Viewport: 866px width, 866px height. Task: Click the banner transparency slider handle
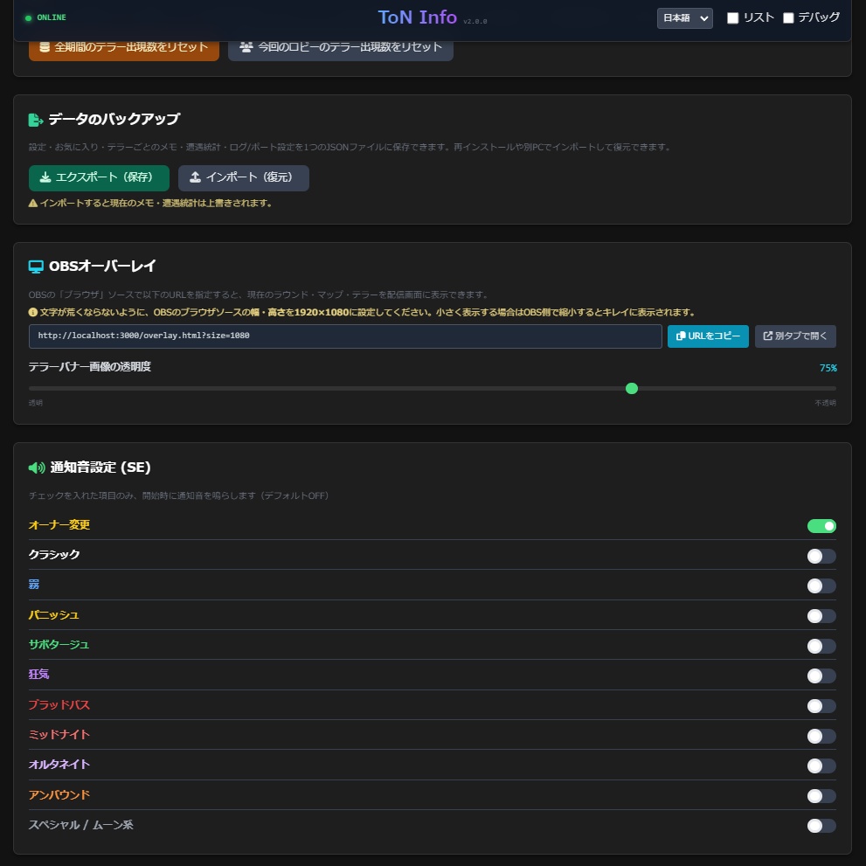[632, 389]
